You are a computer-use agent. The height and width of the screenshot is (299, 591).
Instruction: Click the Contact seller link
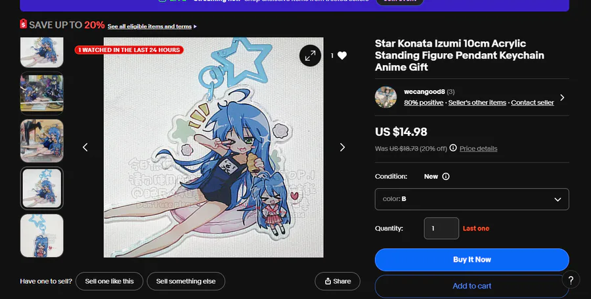[x=533, y=103]
